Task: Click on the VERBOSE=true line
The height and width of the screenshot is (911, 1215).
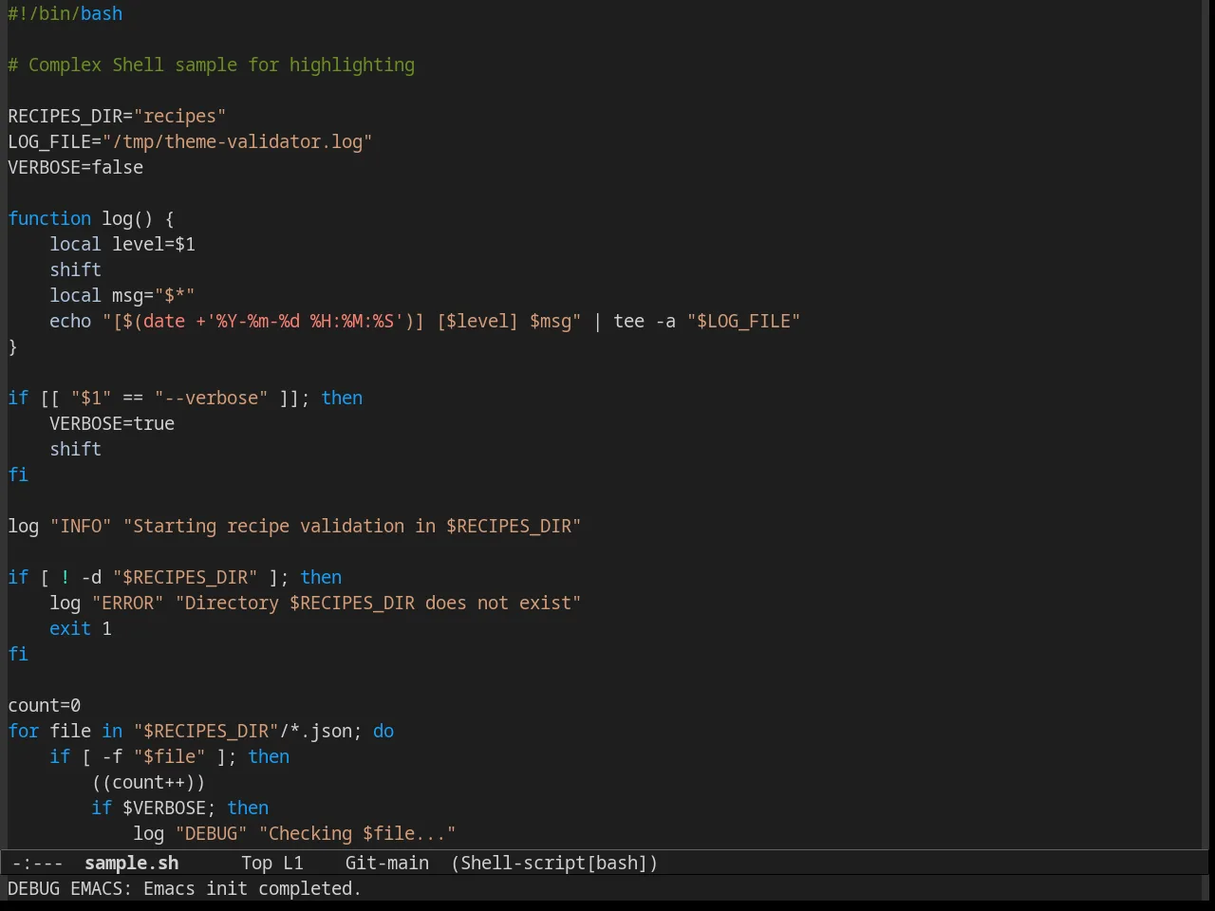Action: tap(112, 423)
